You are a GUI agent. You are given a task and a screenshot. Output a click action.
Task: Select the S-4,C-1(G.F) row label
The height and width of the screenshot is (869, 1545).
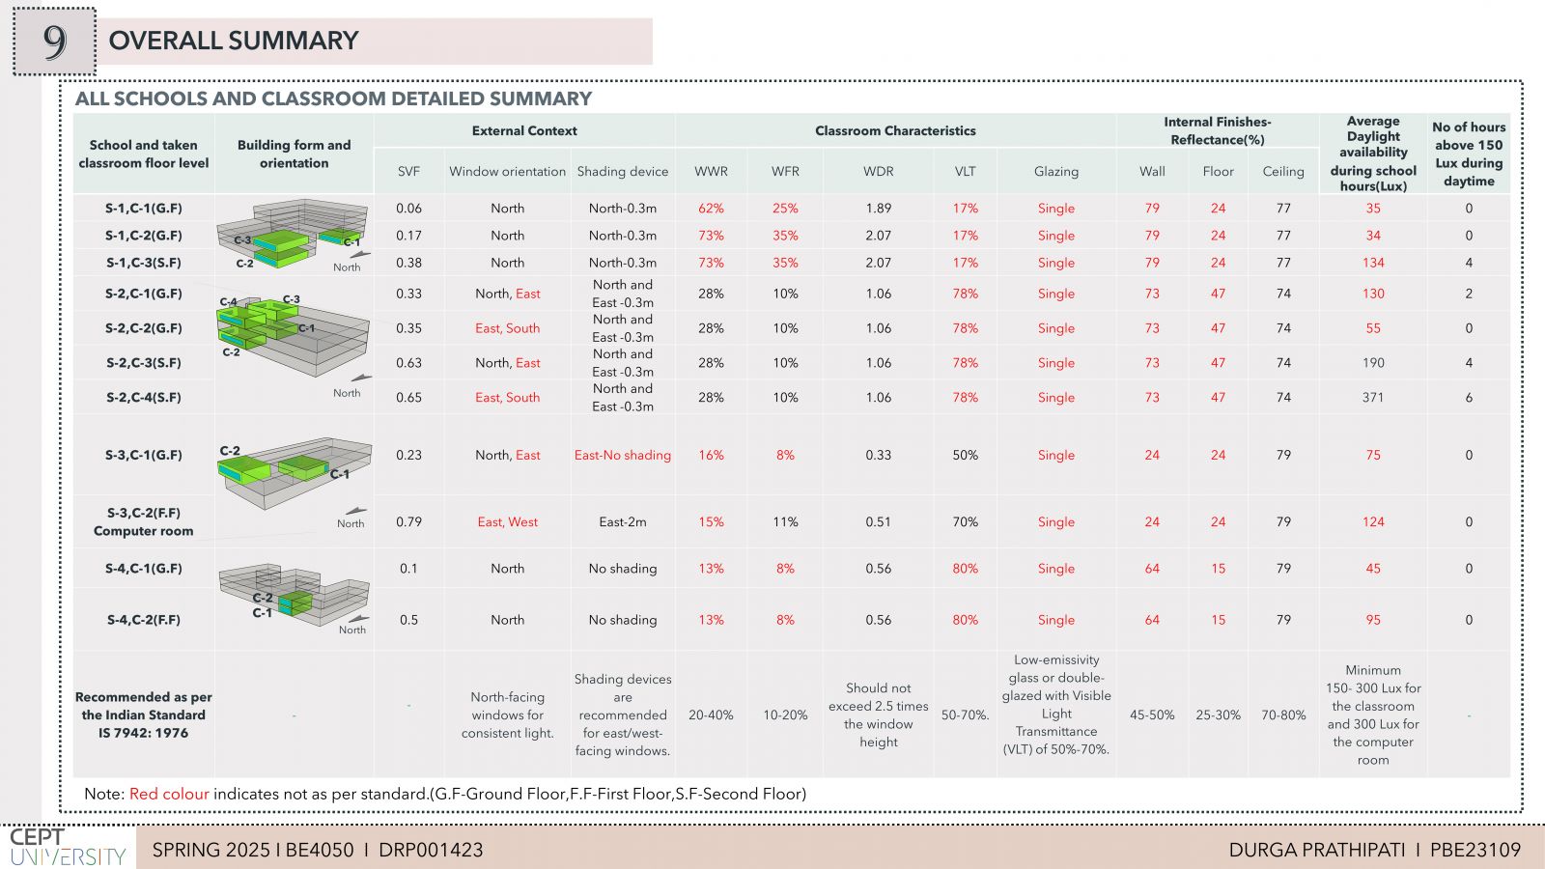pos(144,569)
